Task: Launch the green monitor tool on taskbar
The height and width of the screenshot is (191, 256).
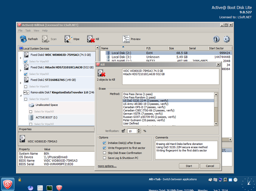Action: click(50, 188)
